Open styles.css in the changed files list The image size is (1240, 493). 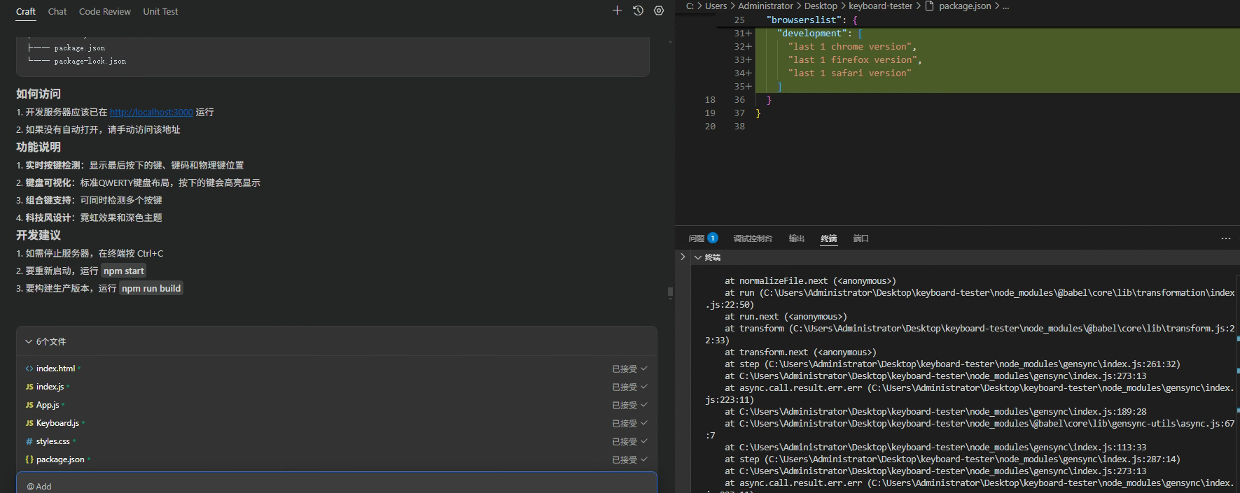coord(53,441)
